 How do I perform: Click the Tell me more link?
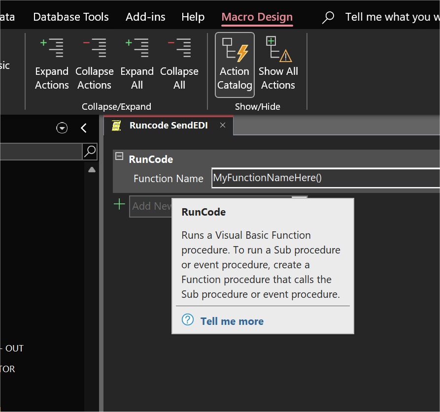tap(232, 321)
